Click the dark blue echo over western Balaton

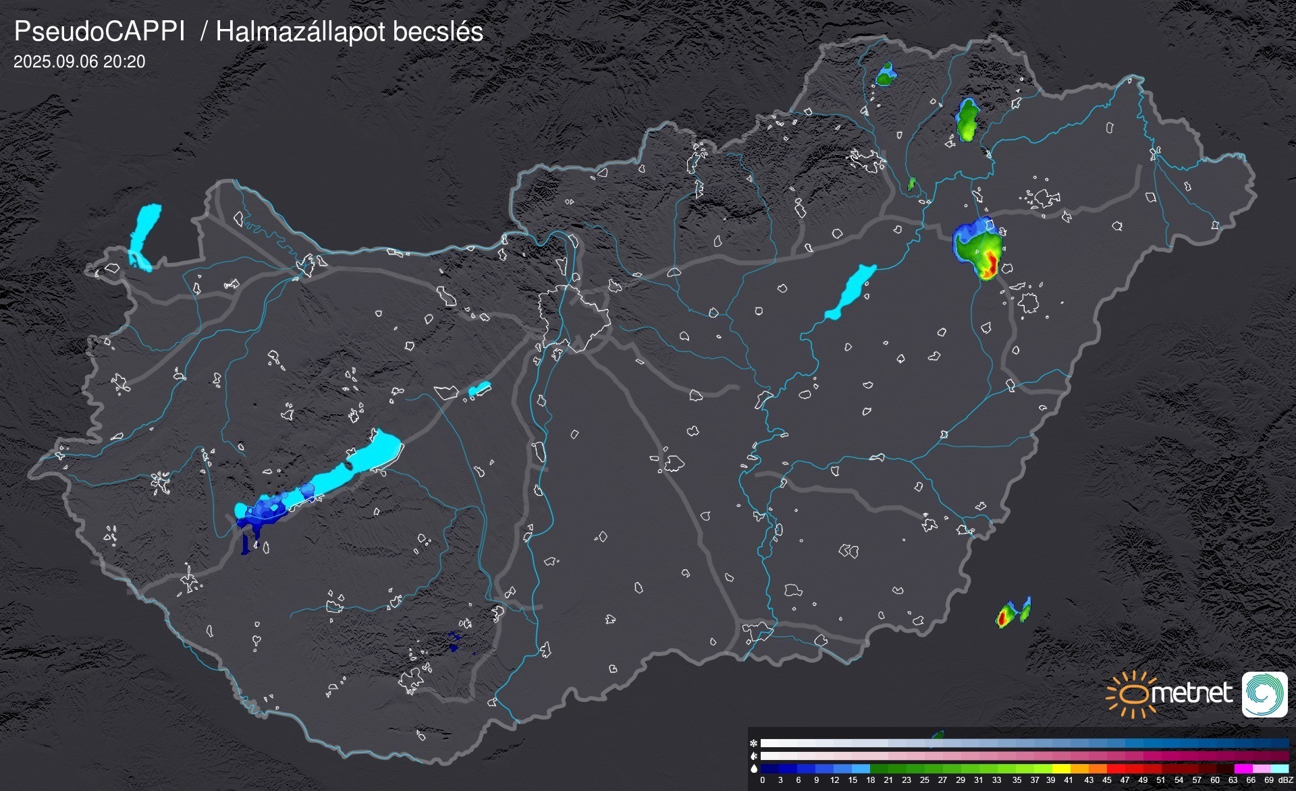(263, 515)
